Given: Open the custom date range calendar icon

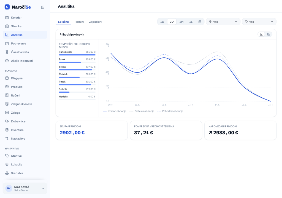Looking at the screenshot, I should (200, 22).
